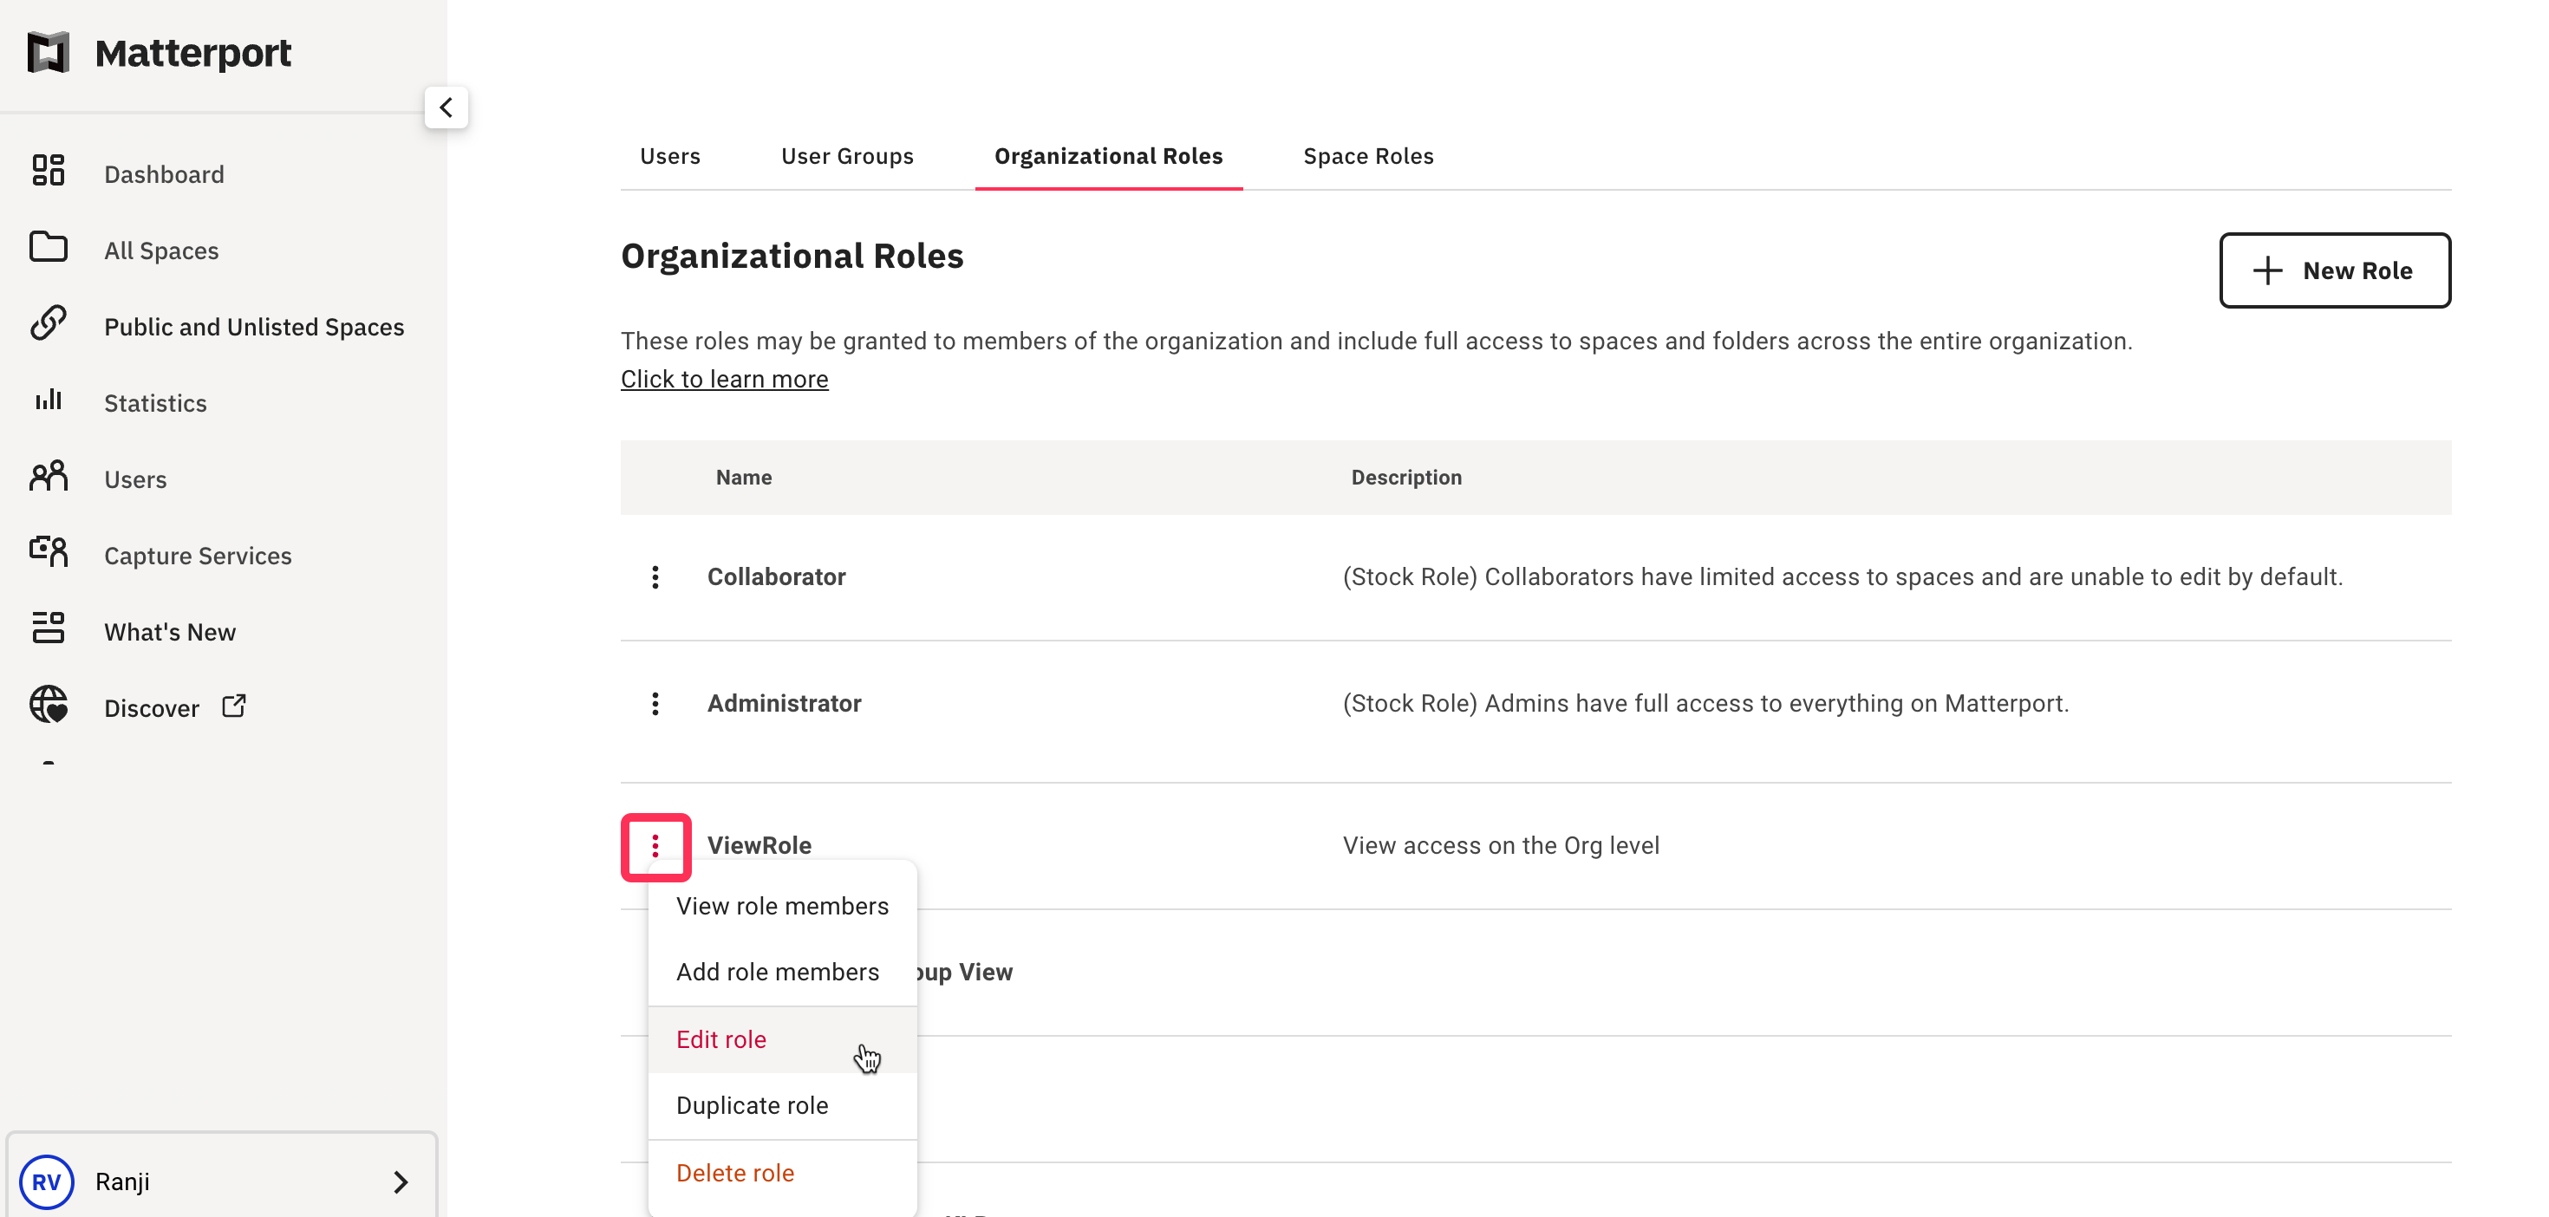This screenshot has width=2549, height=1217.
Task: Click the RV avatar badge
Action: tap(47, 1181)
